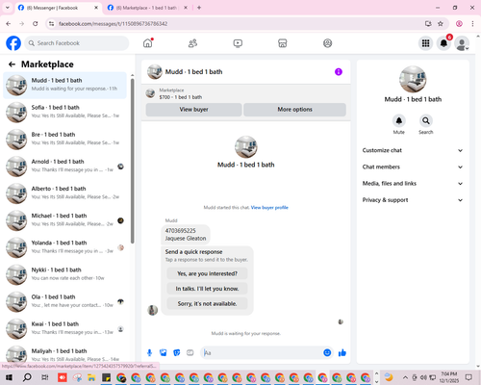Open the View buyer profile link
Image resolution: width=481 pixels, height=385 pixels.
coord(269,208)
